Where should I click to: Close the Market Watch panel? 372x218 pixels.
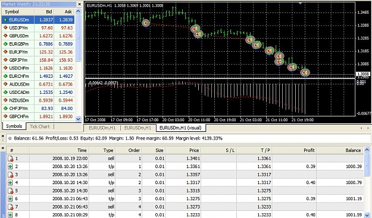tap(80, 4)
